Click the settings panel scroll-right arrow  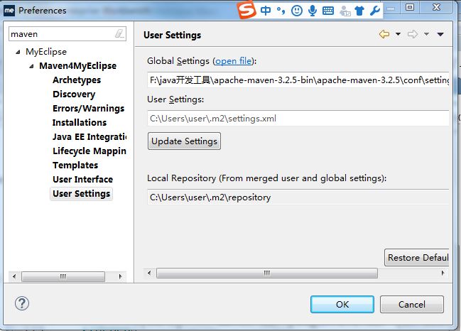[443, 273]
